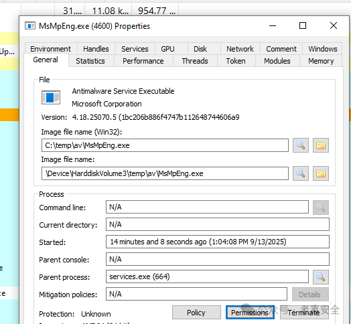This screenshot has width=351, height=324.
Task: Click the C:\temp\av\MsMpEng.exe path field
Action: 165,145
